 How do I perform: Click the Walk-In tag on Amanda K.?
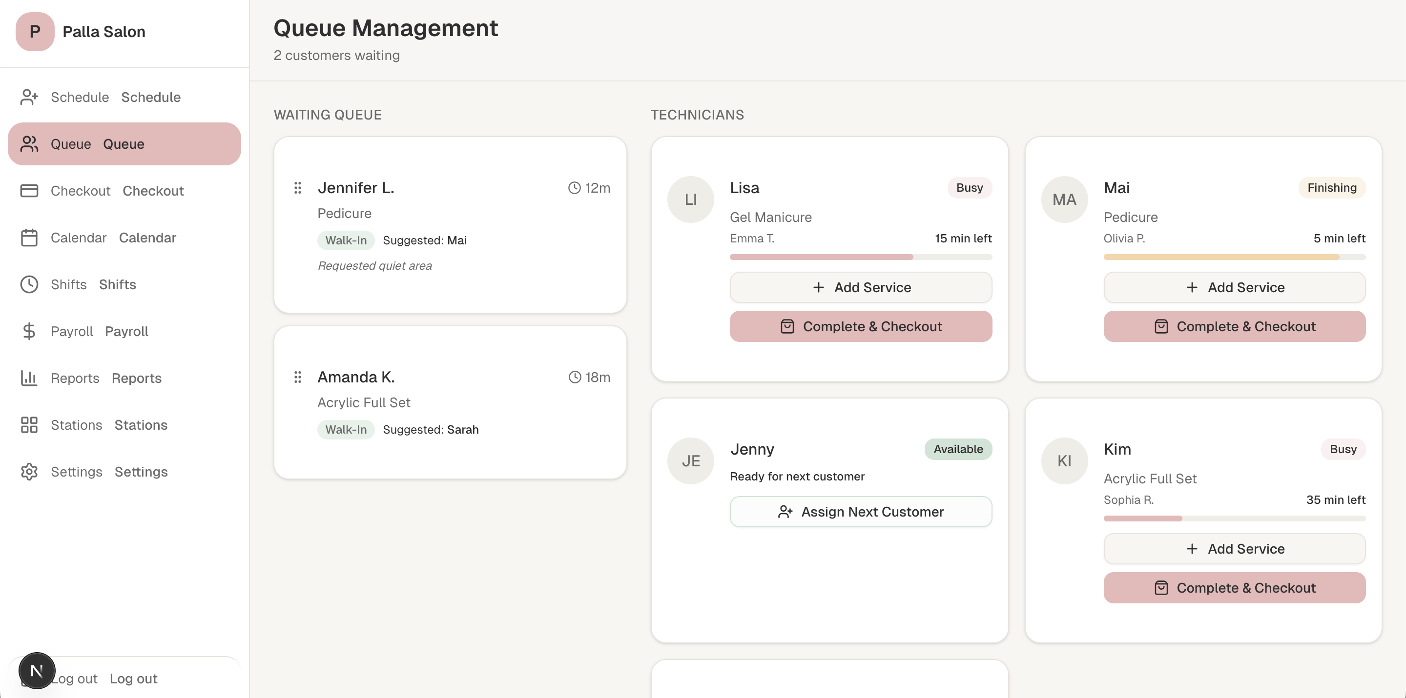[346, 430]
